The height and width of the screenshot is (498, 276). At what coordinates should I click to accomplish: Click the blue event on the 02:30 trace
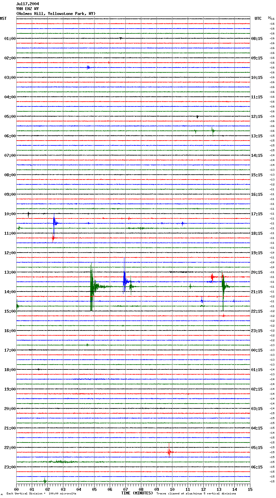click(x=88, y=68)
